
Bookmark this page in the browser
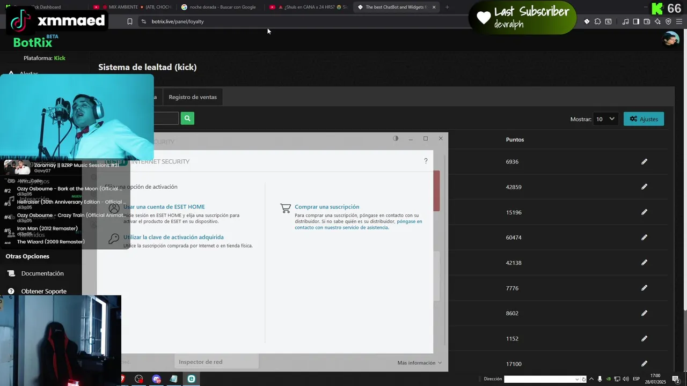pos(129,21)
